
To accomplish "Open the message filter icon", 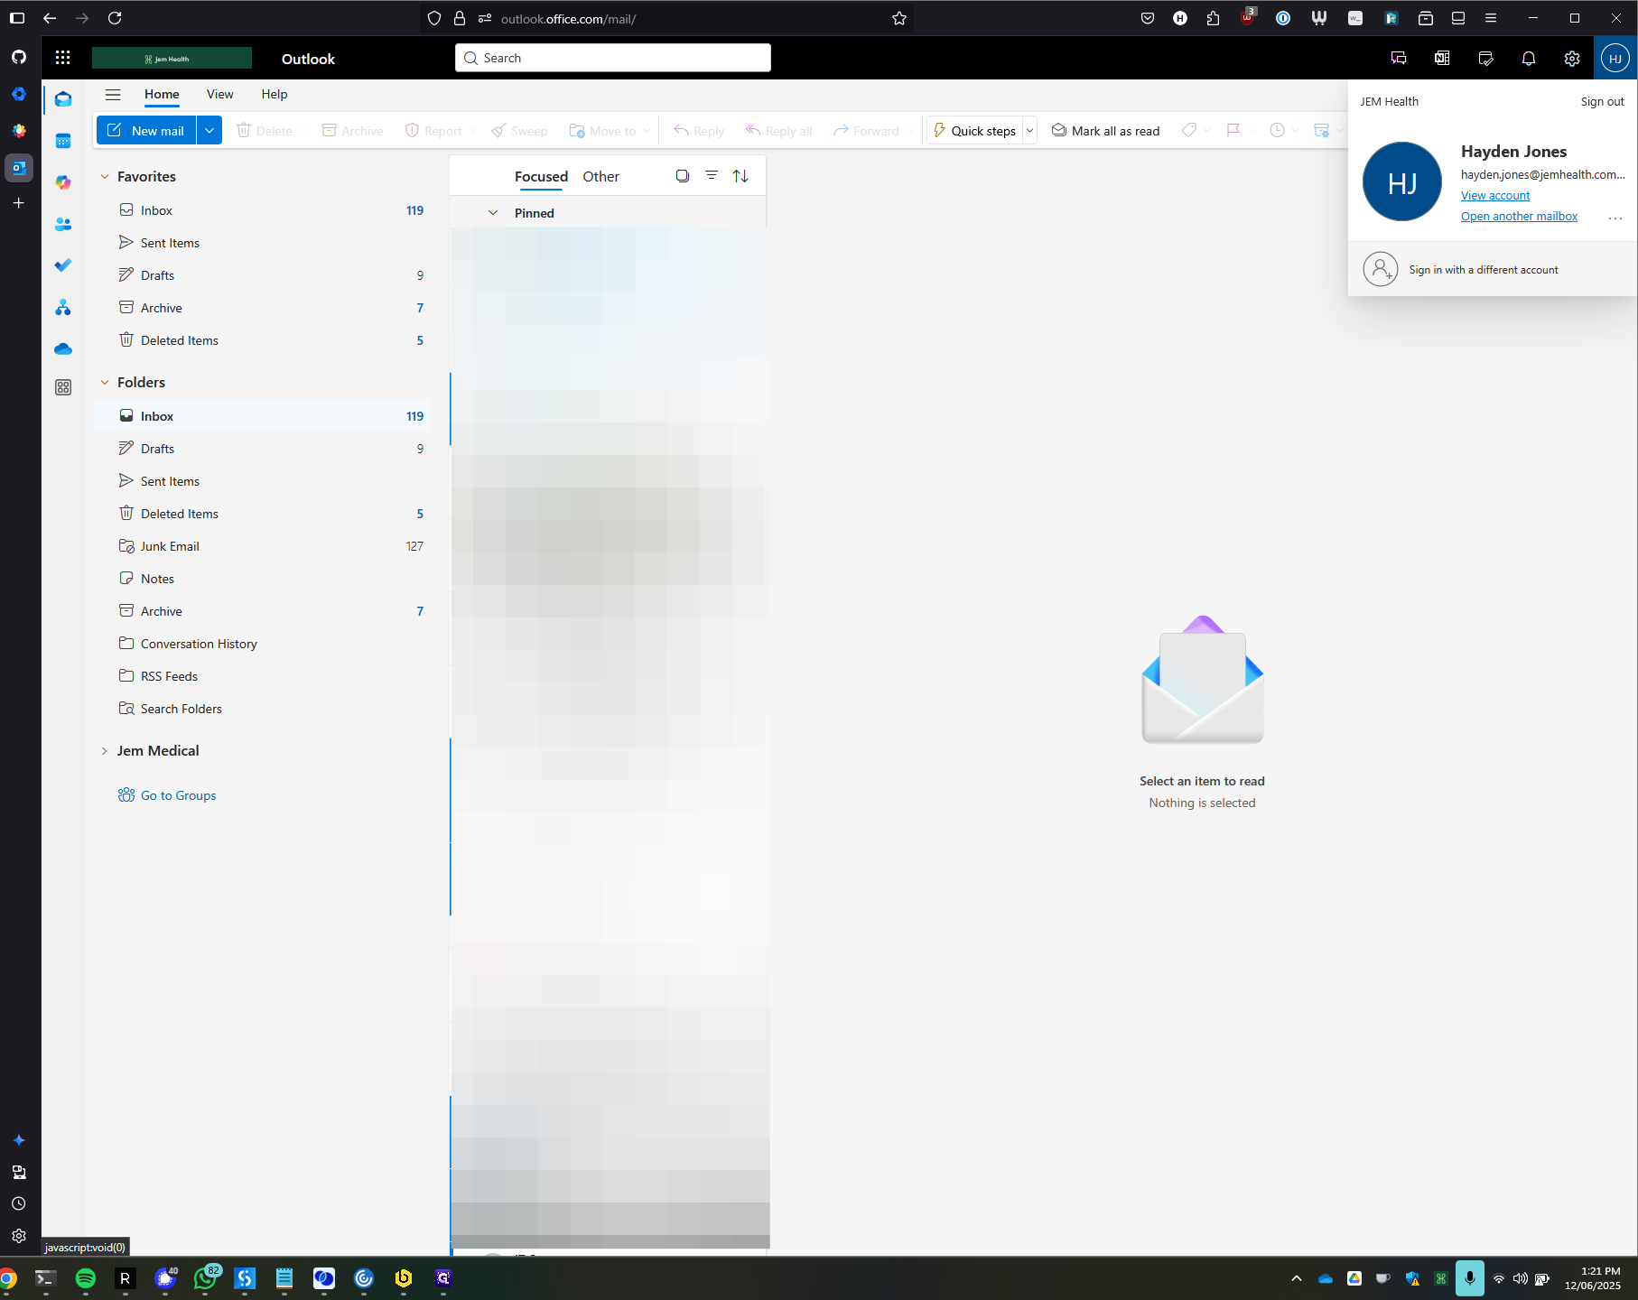I will (712, 176).
